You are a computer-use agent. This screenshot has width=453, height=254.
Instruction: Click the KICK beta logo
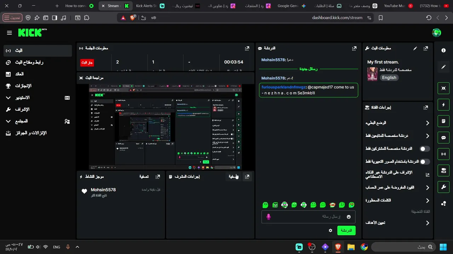[x=33, y=32]
